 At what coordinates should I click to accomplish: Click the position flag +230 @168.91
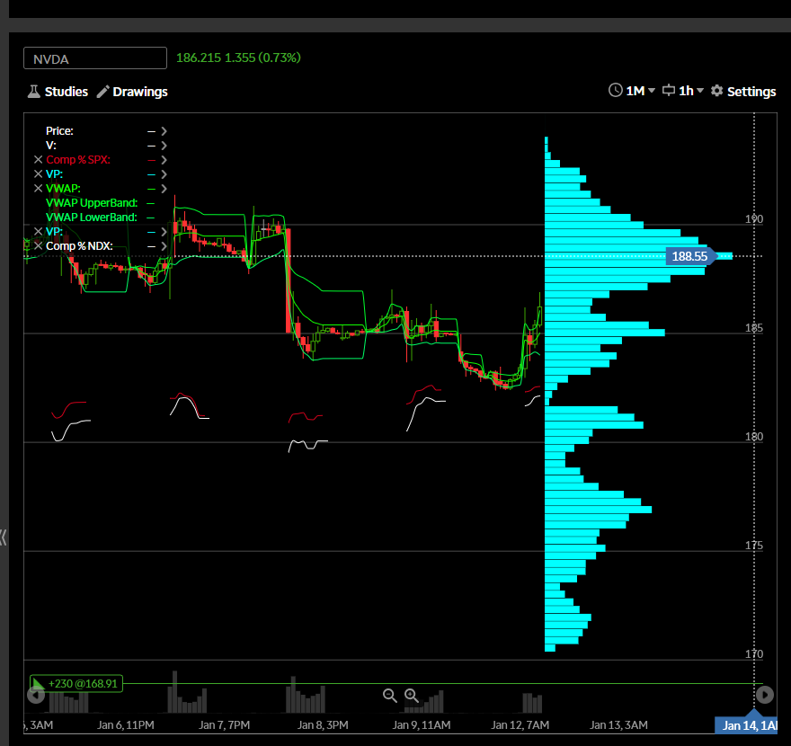point(76,684)
